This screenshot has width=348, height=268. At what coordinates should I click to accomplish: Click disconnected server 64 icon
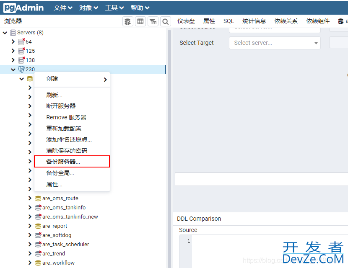point(21,42)
